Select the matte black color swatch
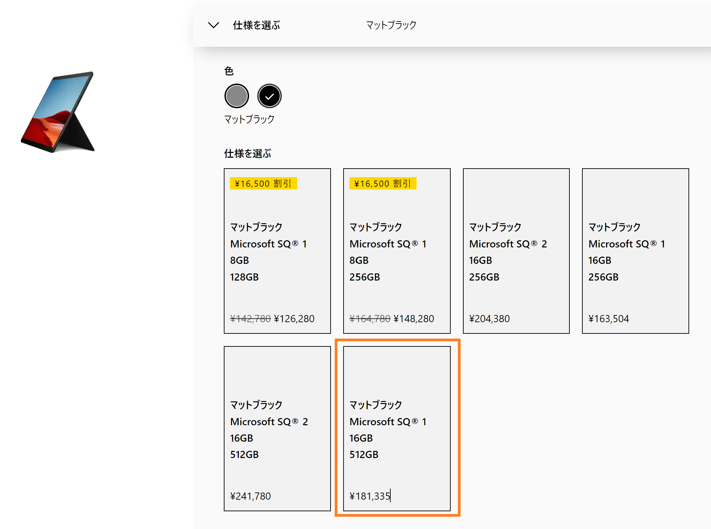This screenshot has width=711, height=529. [x=270, y=96]
